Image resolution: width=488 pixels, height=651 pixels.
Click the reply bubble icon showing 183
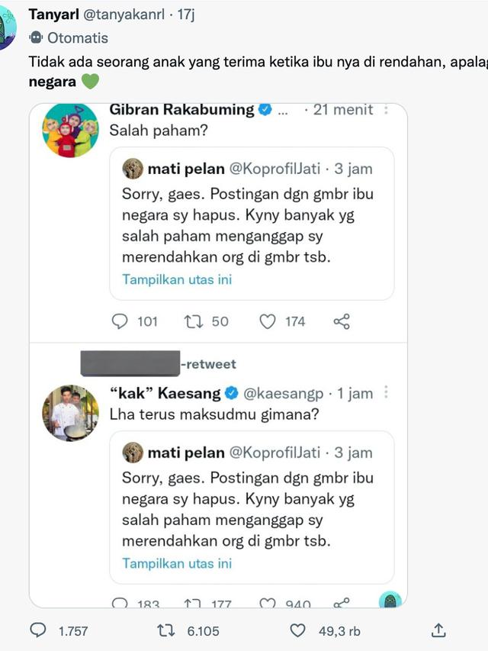120,602
